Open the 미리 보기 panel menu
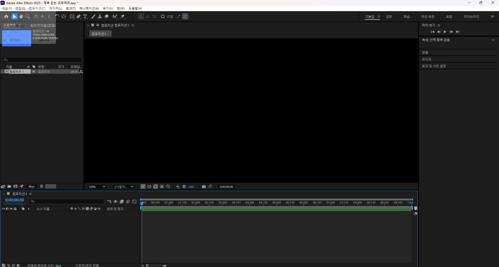The height and width of the screenshot is (267, 499). point(439,25)
